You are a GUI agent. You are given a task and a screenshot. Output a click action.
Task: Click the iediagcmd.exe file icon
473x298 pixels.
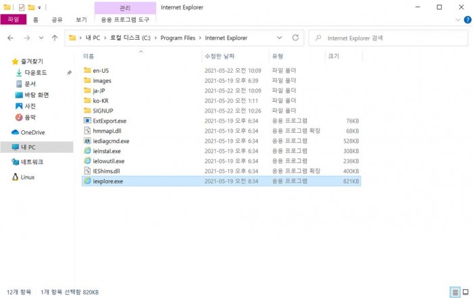click(x=87, y=141)
